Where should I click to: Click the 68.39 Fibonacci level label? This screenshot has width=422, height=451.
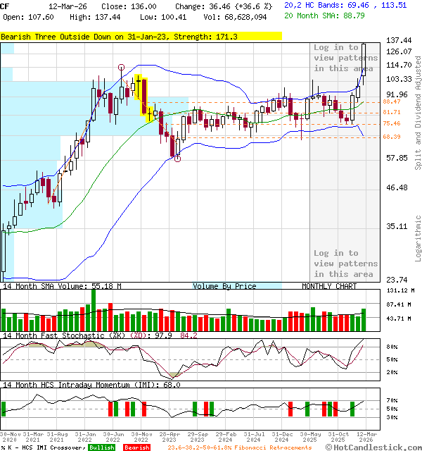[392, 137]
